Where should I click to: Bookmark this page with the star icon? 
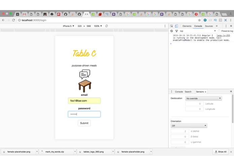(199, 20)
